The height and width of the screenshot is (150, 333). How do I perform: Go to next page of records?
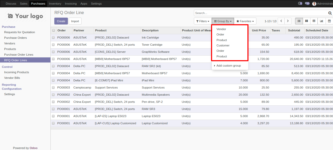288,21
